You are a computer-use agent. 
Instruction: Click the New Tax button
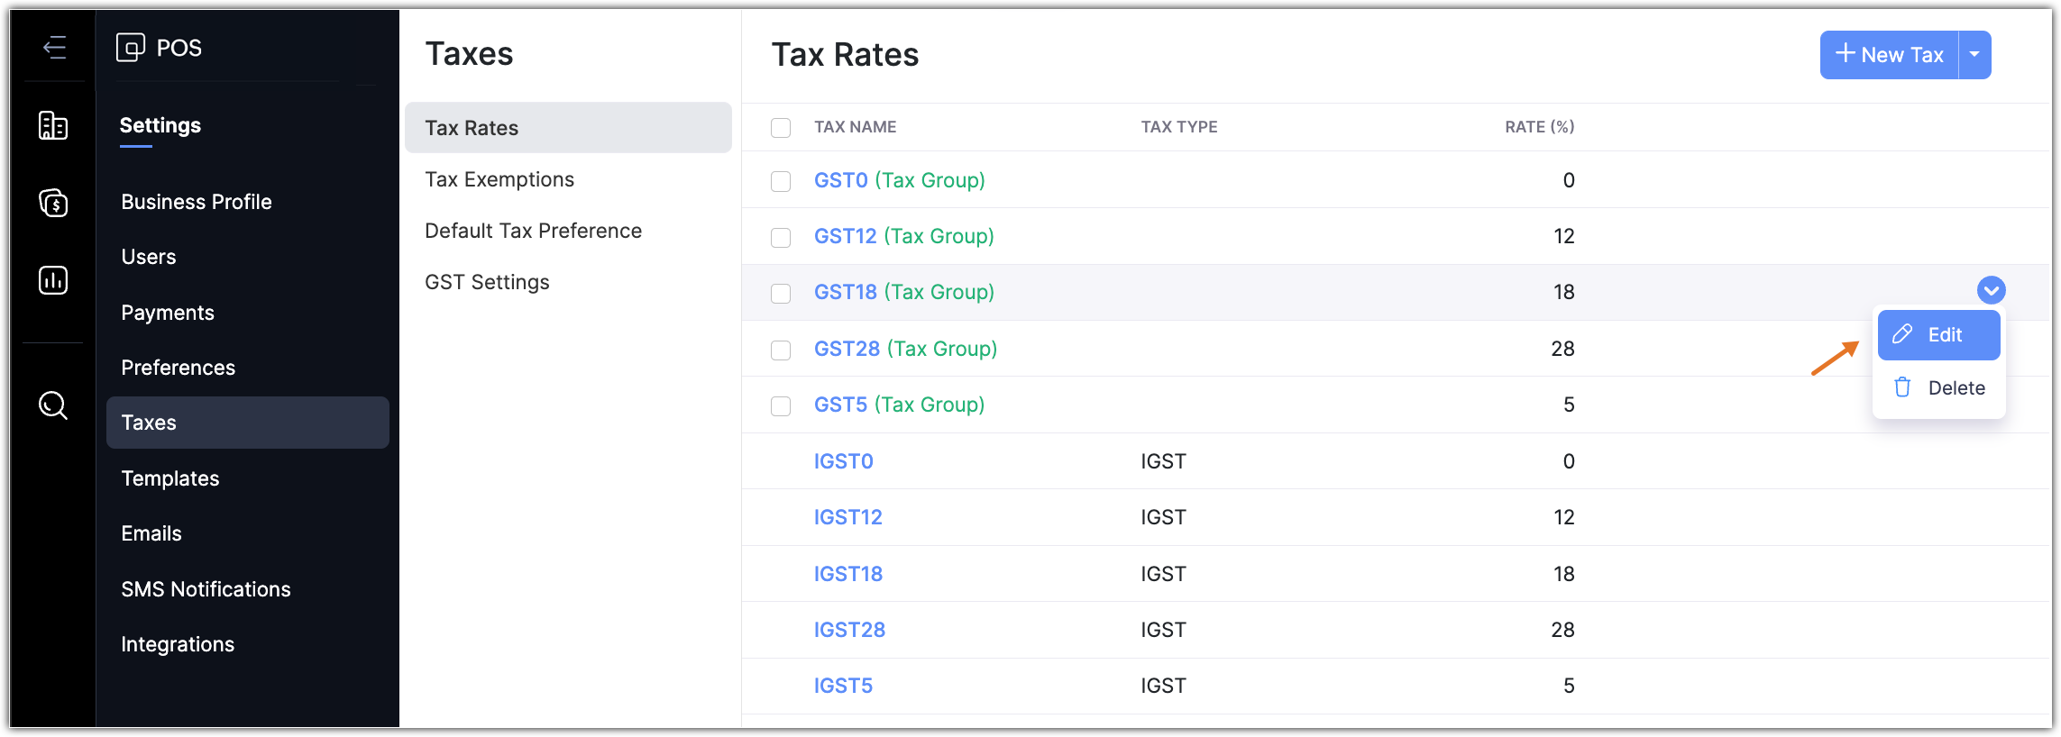[x=1889, y=55]
